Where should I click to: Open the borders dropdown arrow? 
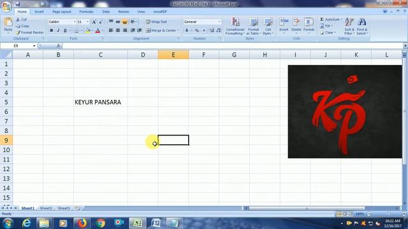81,31
